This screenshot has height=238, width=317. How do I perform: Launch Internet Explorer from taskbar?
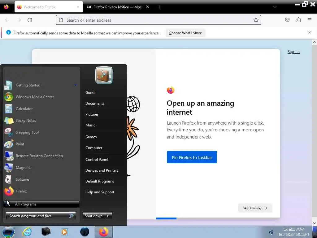pos(27,232)
